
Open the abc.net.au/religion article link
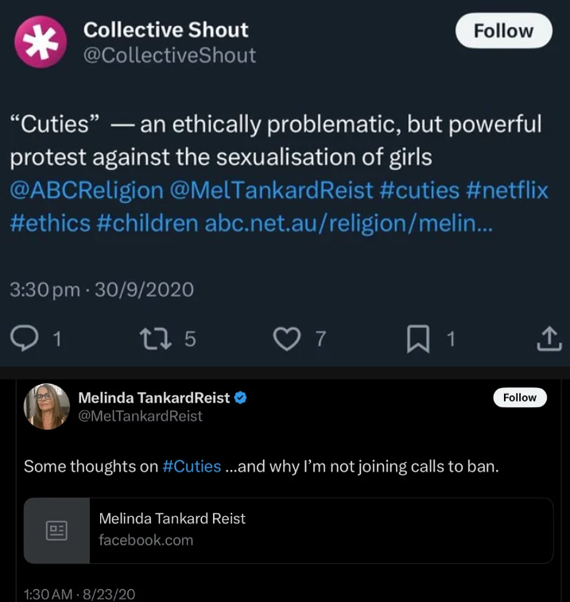(x=349, y=223)
